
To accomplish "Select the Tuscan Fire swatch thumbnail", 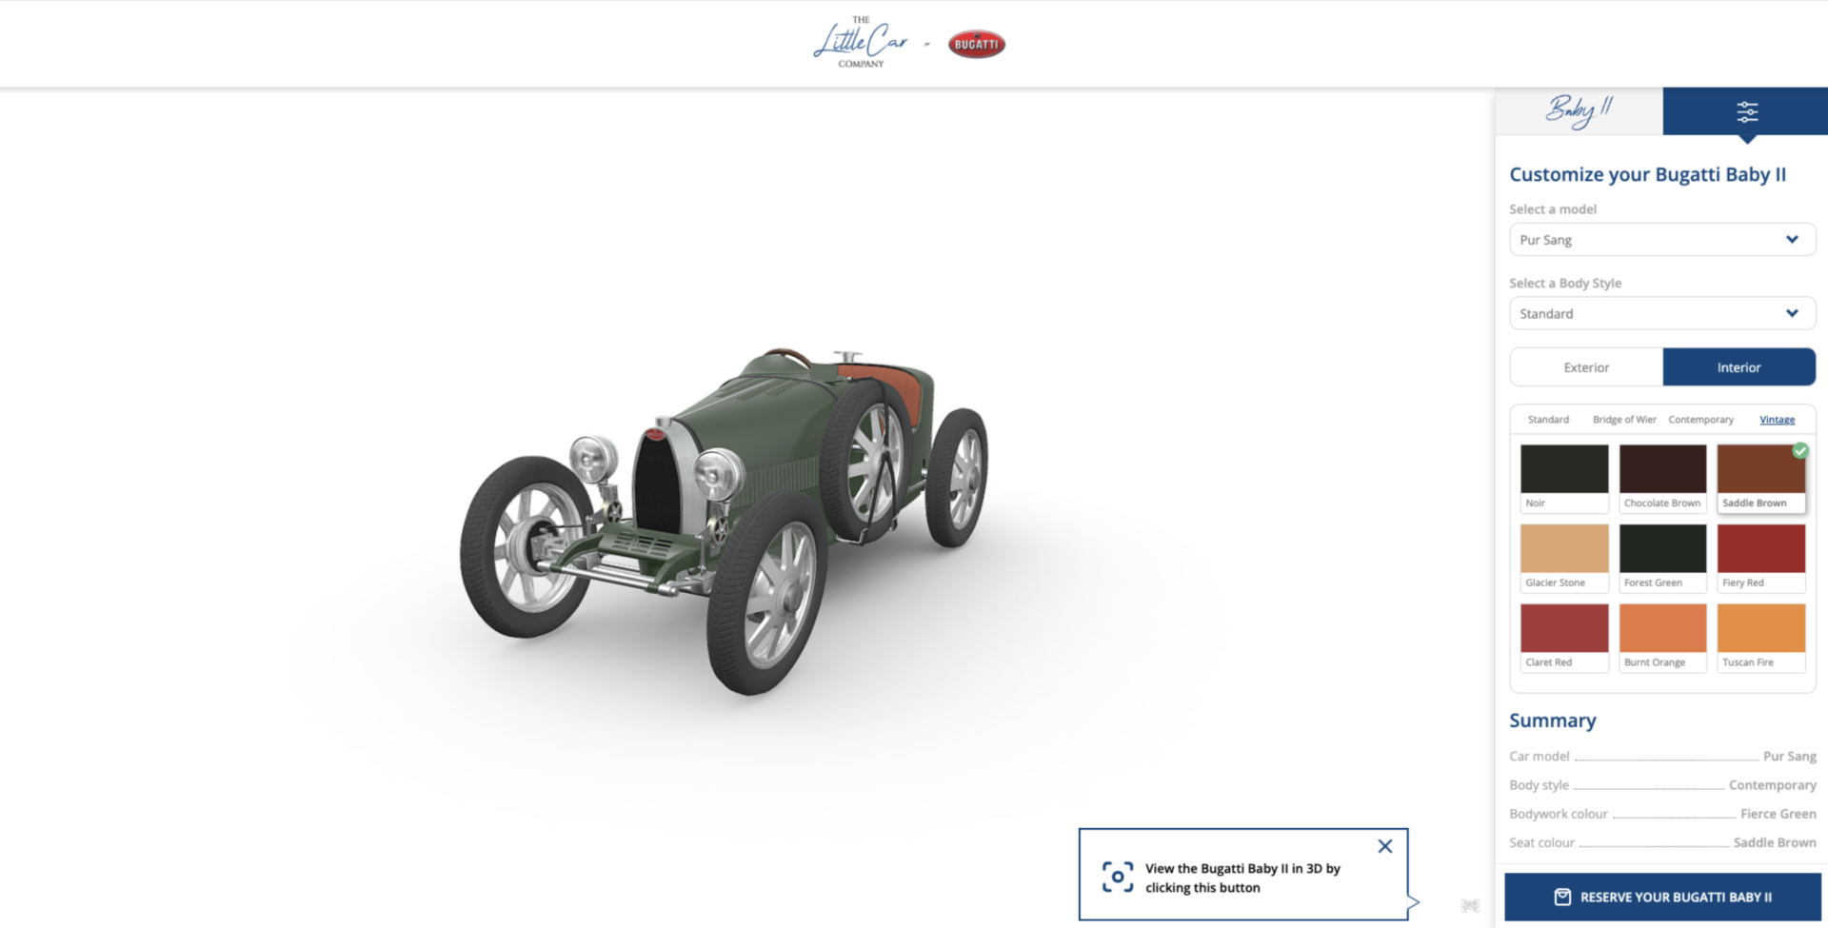I will coord(1760,629).
